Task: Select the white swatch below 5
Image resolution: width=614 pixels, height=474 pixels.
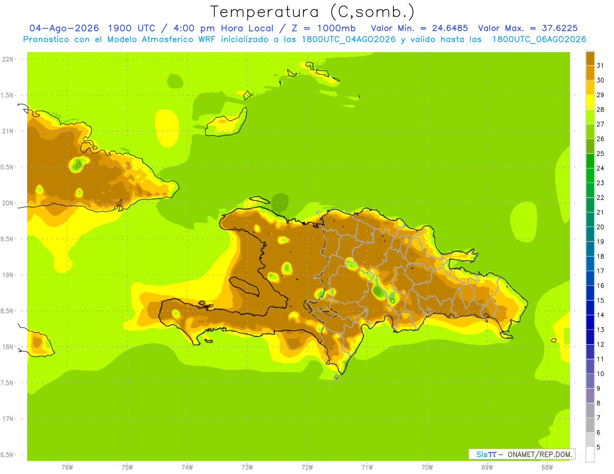Action: coord(590,455)
